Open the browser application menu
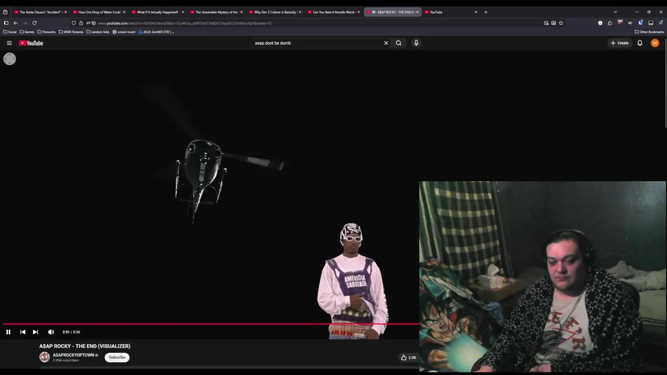 pos(661,23)
